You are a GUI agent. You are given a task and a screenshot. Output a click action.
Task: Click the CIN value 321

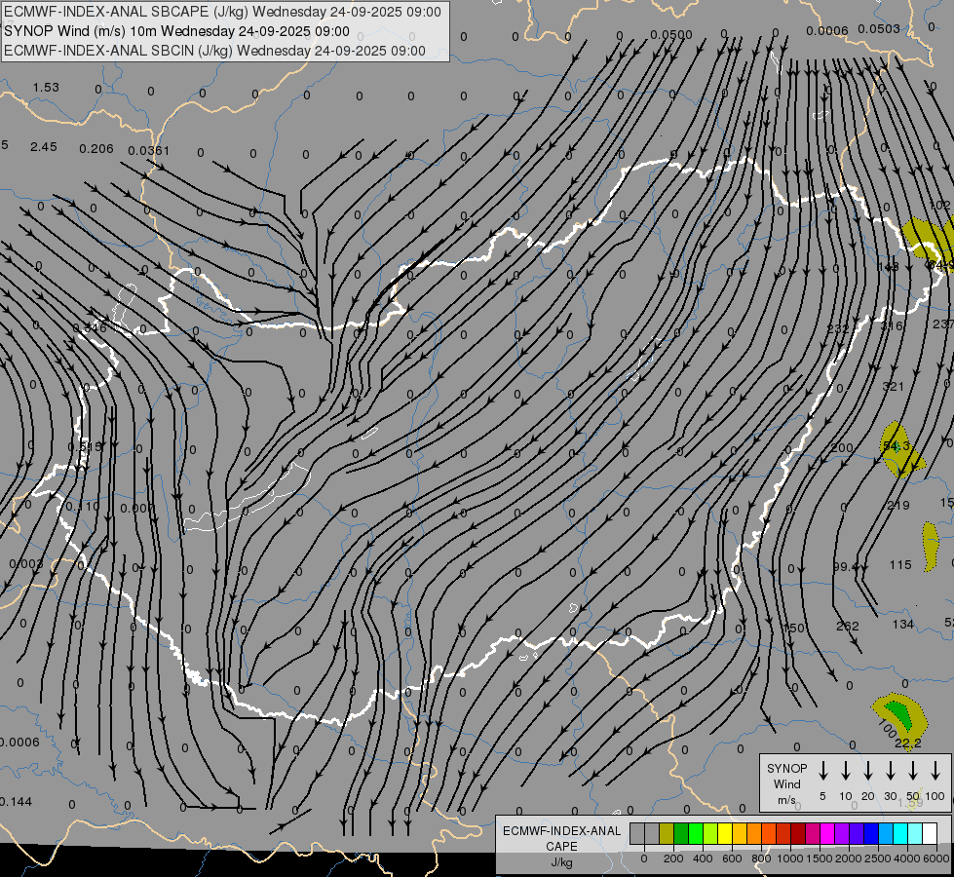tap(894, 386)
